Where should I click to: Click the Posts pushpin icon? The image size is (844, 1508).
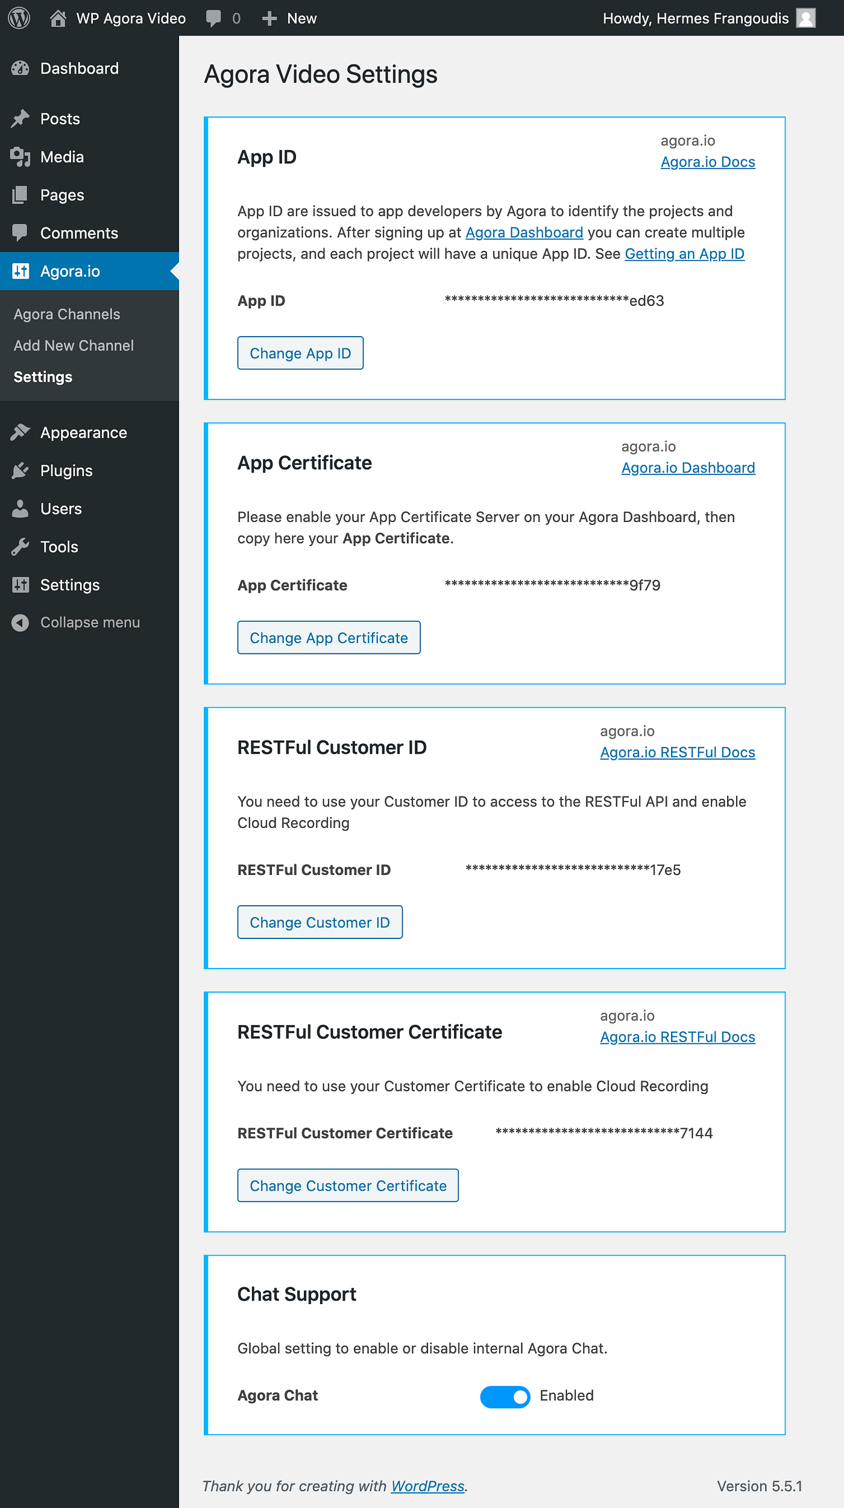coord(20,119)
